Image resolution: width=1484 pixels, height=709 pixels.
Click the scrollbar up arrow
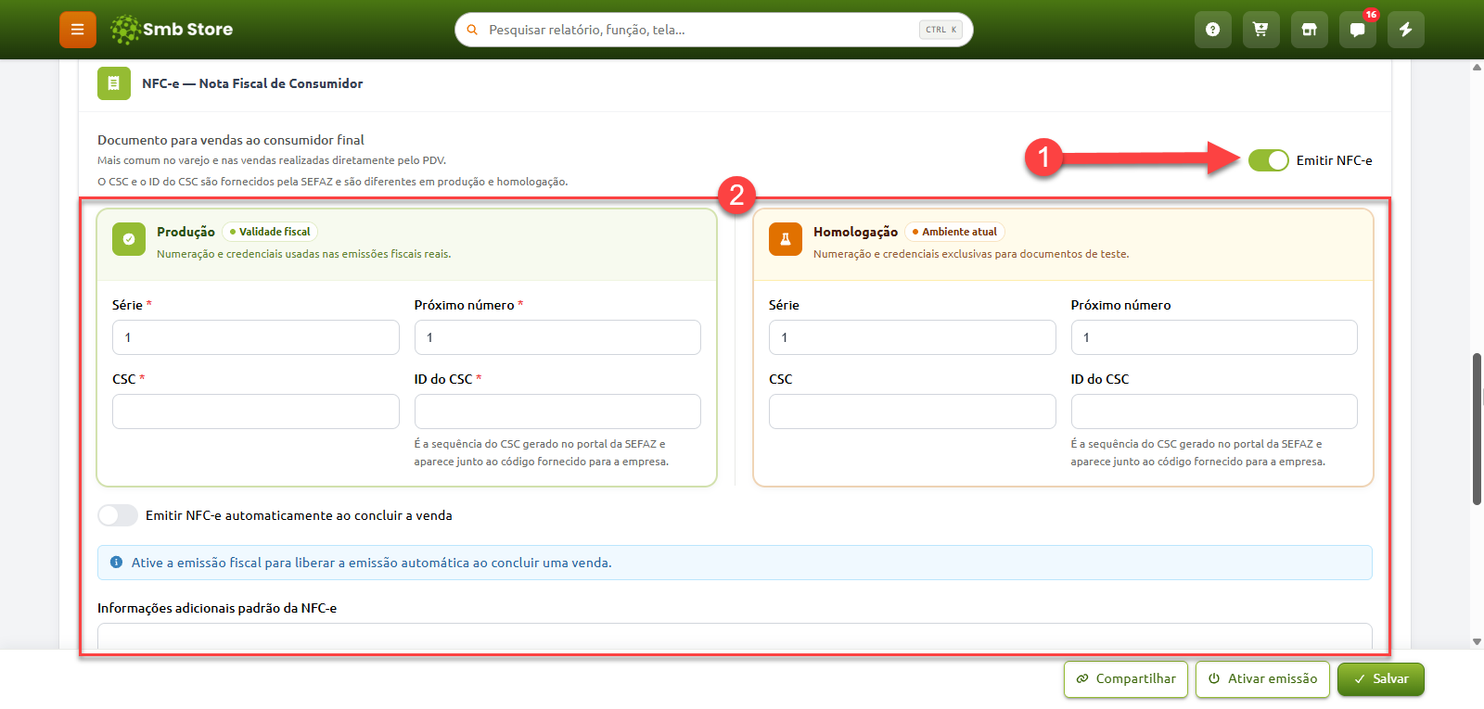click(1477, 67)
